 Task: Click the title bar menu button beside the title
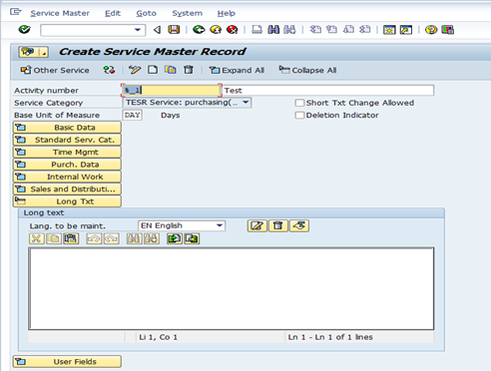[34, 52]
